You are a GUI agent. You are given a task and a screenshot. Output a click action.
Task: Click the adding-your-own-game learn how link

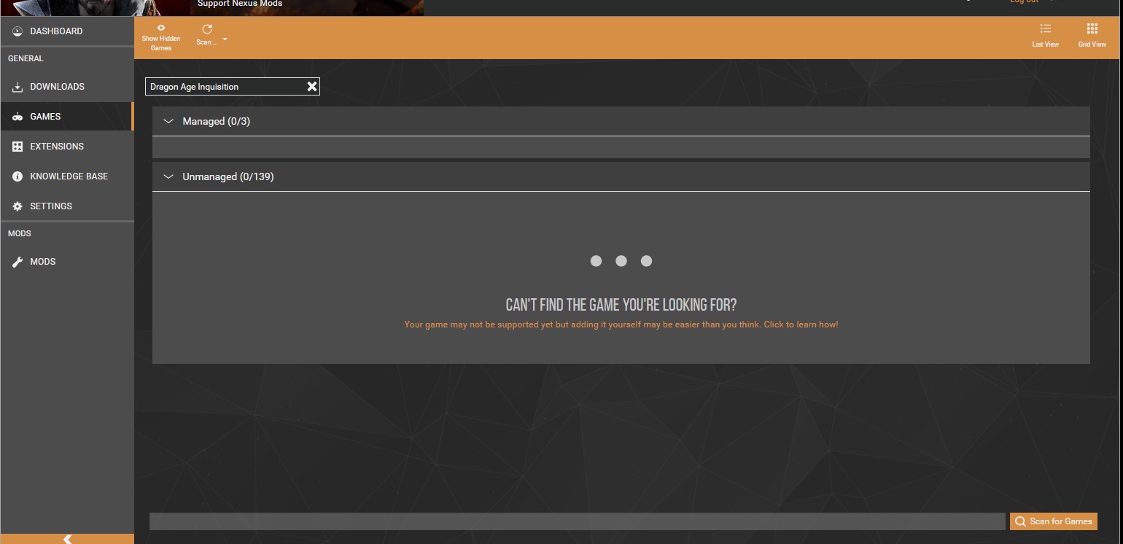621,325
